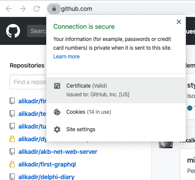Focus the GitHub search box

coord(37,31)
